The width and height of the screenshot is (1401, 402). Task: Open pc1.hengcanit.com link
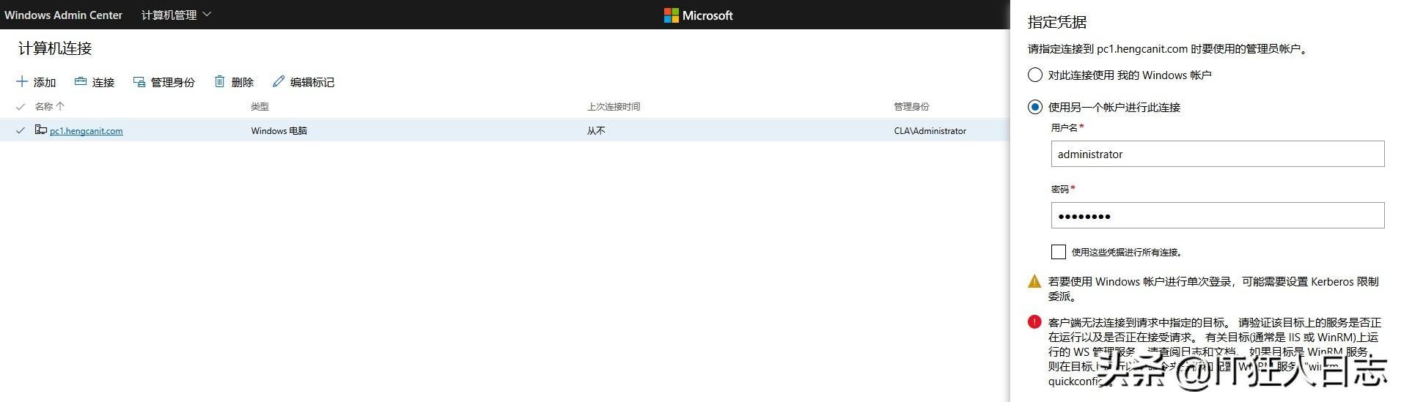point(86,131)
